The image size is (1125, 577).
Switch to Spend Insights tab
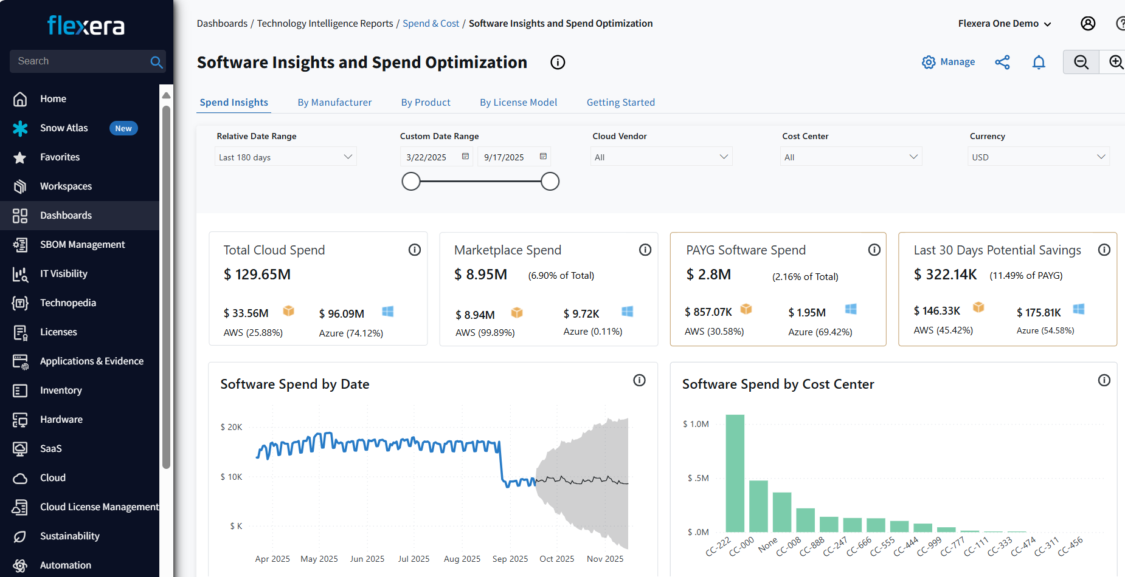pyautogui.click(x=234, y=103)
